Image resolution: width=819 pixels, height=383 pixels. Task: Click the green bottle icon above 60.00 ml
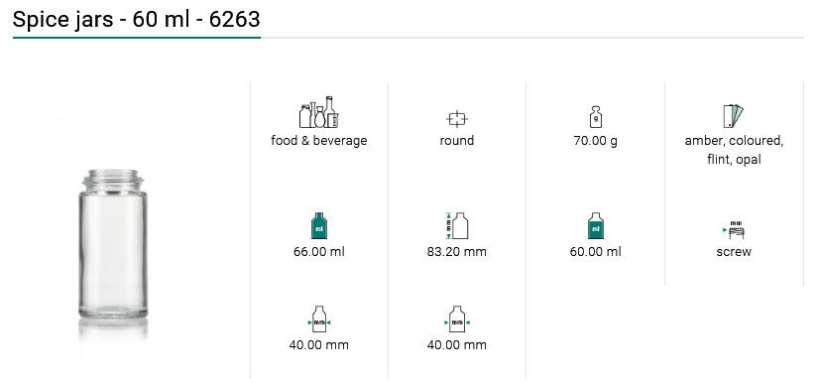pos(596,225)
